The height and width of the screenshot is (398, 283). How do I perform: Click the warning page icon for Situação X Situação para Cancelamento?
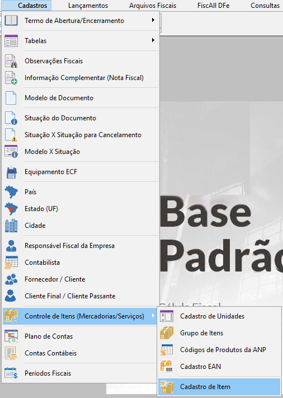coord(11,135)
